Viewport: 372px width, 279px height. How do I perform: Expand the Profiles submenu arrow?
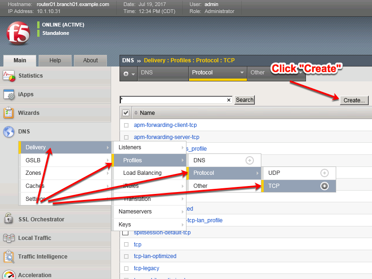182,160
